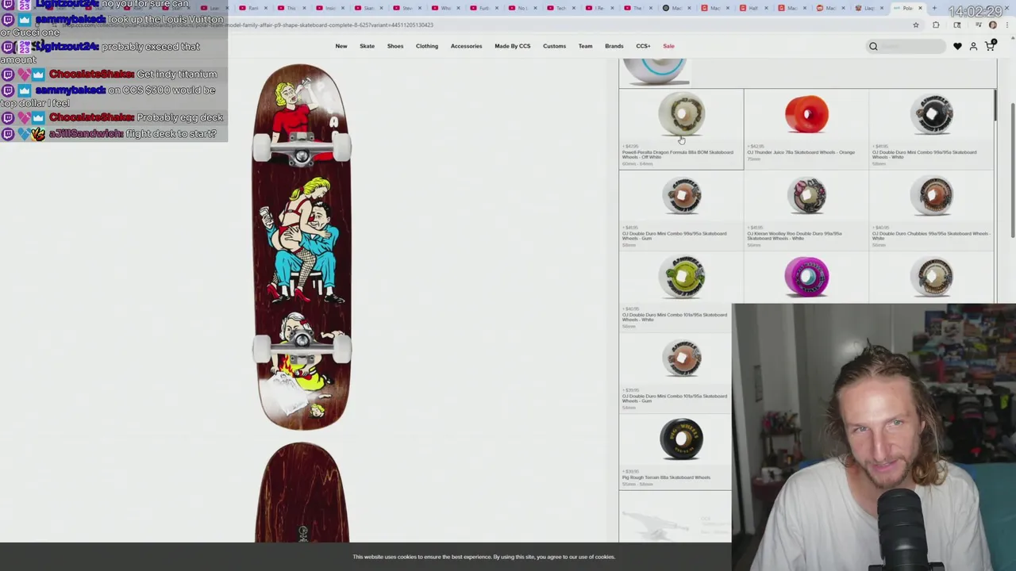
Task: Open the Brands menu
Action: 614,46
